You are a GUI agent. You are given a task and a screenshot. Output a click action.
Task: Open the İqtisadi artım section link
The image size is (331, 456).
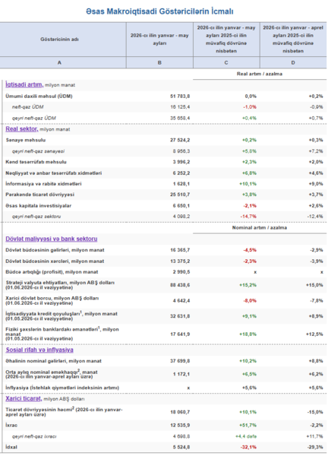tap(24, 84)
